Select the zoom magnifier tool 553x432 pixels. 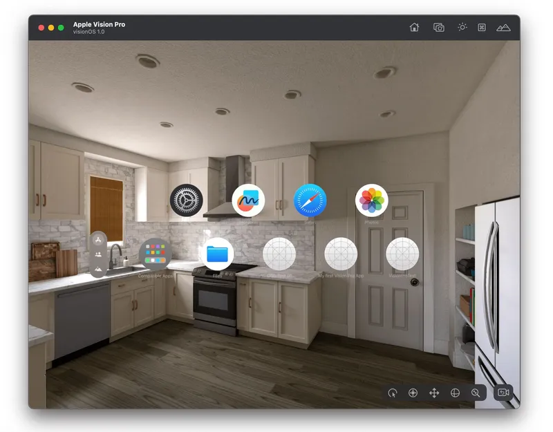pos(476,393)
